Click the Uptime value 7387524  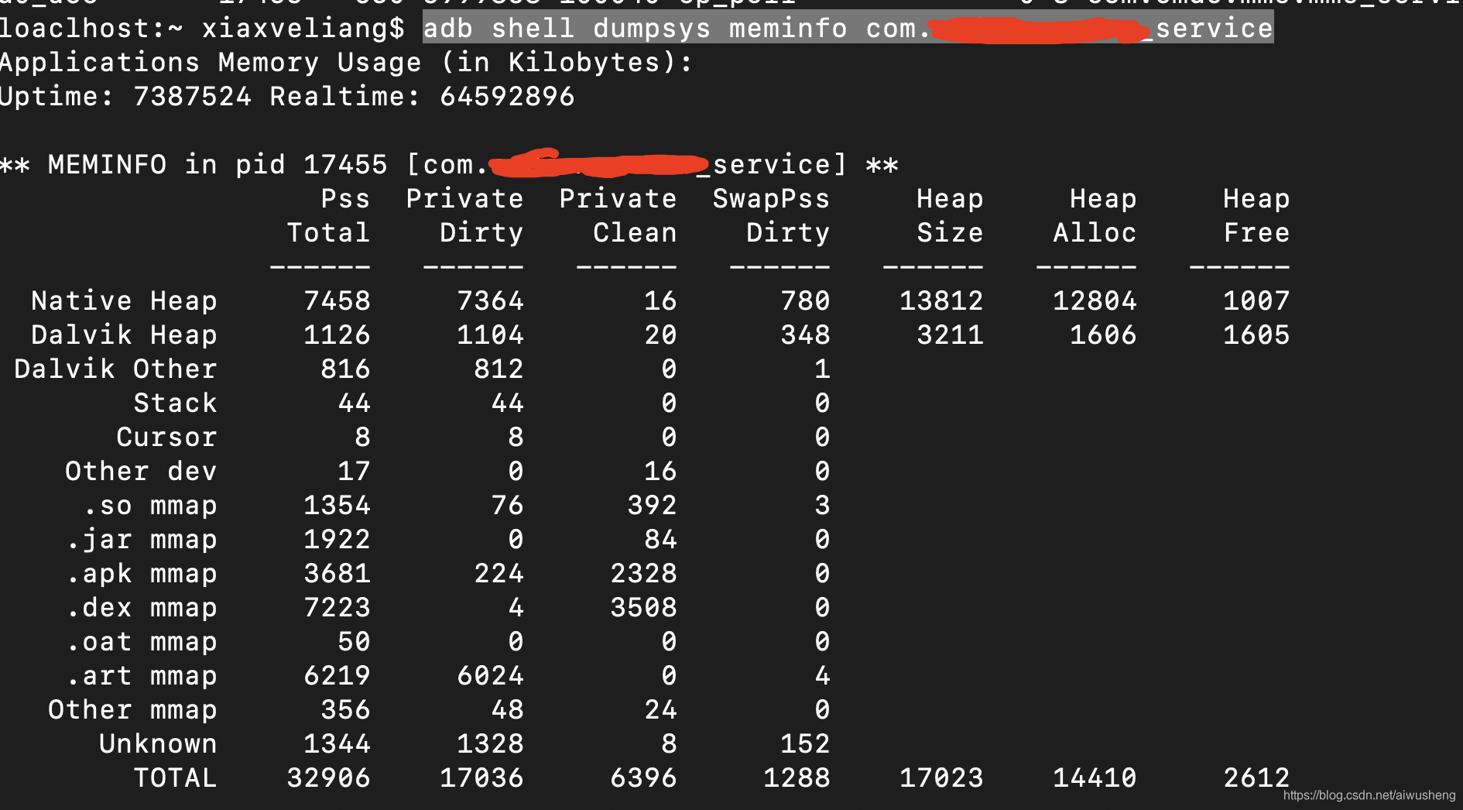click(x=193, y=97)
